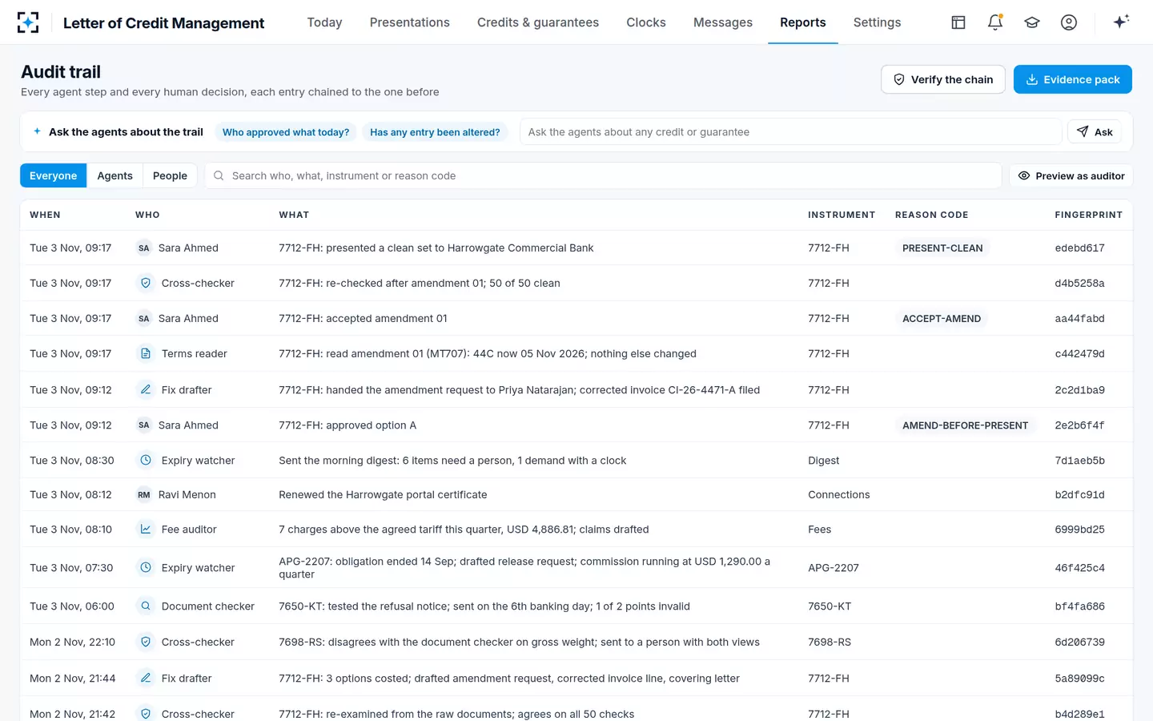Click instrument APG-2207 cell
Screen dimensions: 1153x721
click(834, 568)
